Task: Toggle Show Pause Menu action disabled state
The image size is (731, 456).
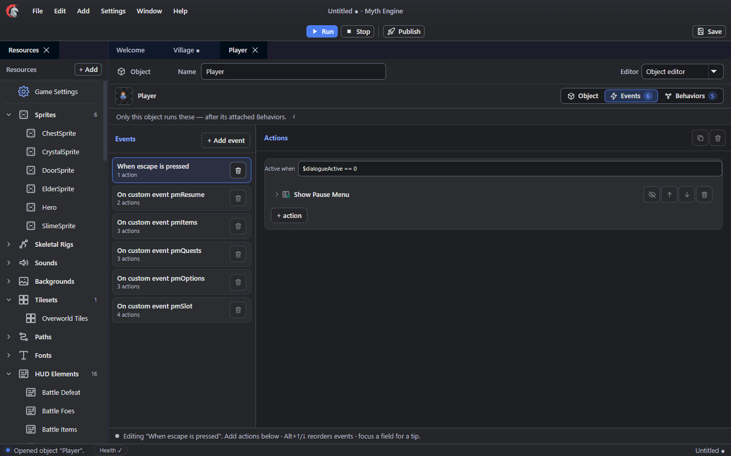Action: (652, 194)
